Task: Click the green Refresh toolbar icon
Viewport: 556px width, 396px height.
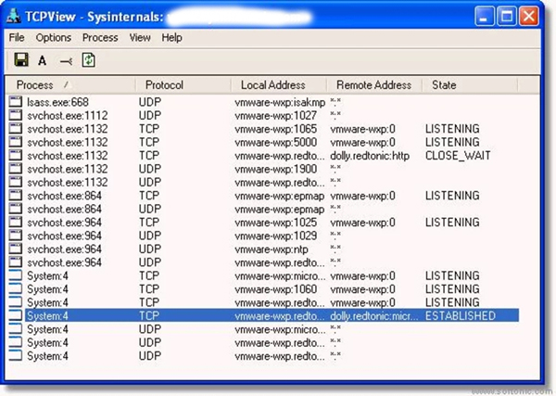Action: 89,60
